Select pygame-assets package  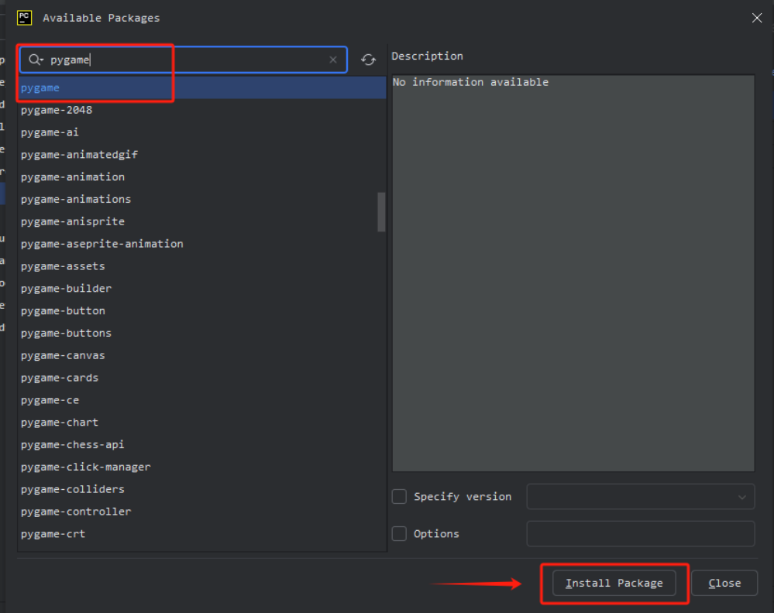pyautogui.click(x=202, y=265)
